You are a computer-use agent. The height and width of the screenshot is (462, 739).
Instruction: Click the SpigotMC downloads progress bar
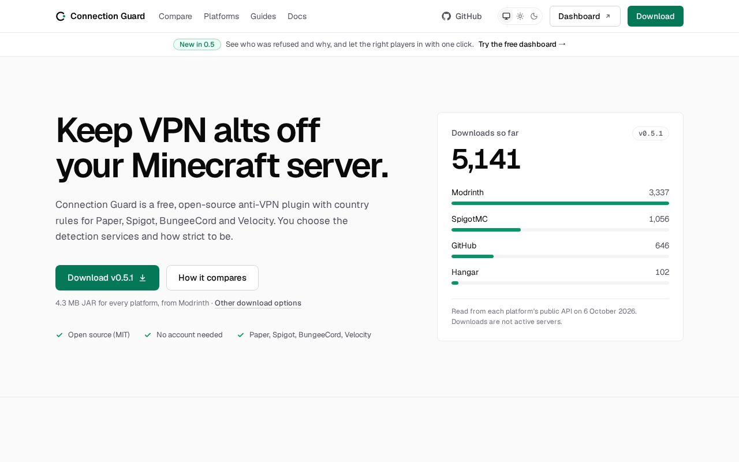[x=560, y=230]
